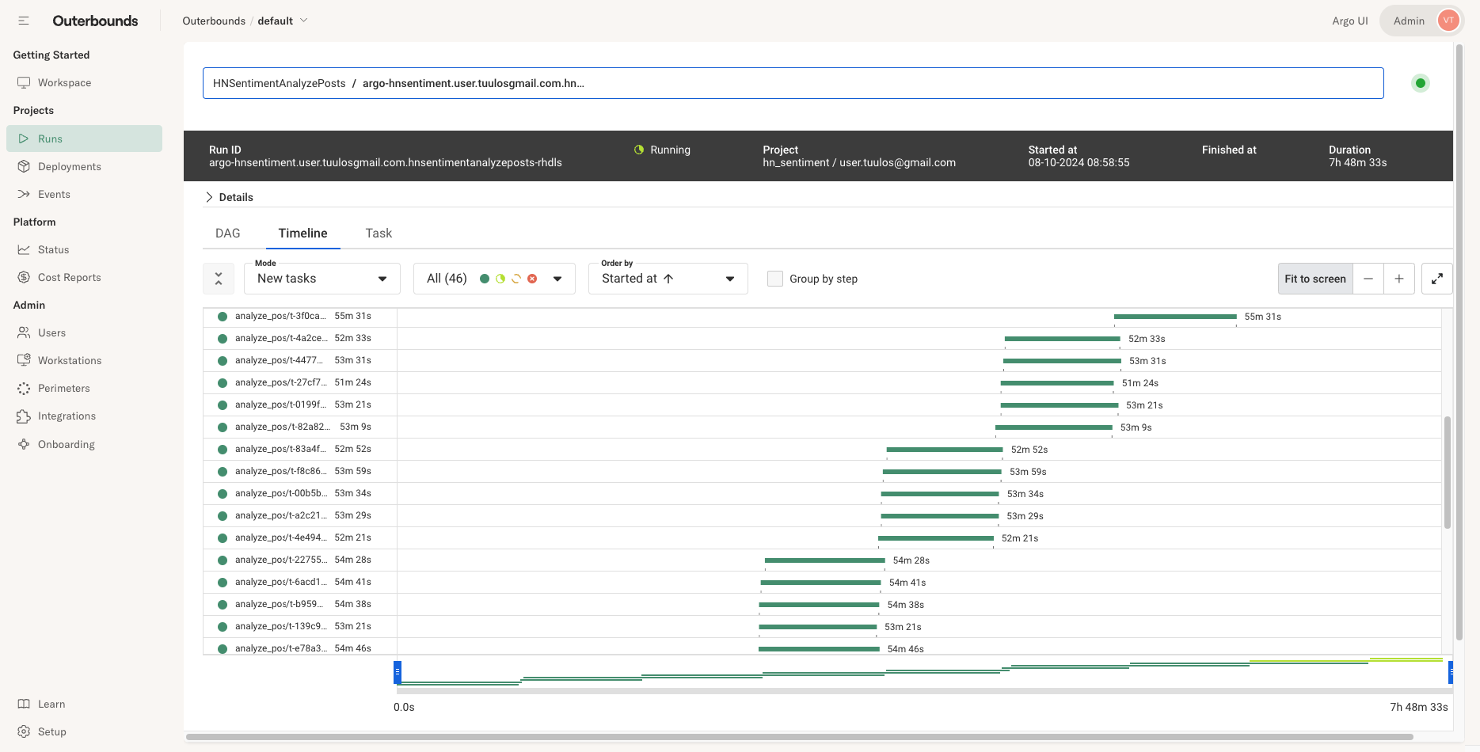Click status dot of task t-22755
The width and height of the screenshot is (1480, 752).
click(223, 560)
